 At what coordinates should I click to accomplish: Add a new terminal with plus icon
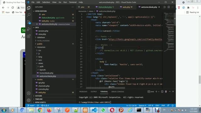pos(156,92)
